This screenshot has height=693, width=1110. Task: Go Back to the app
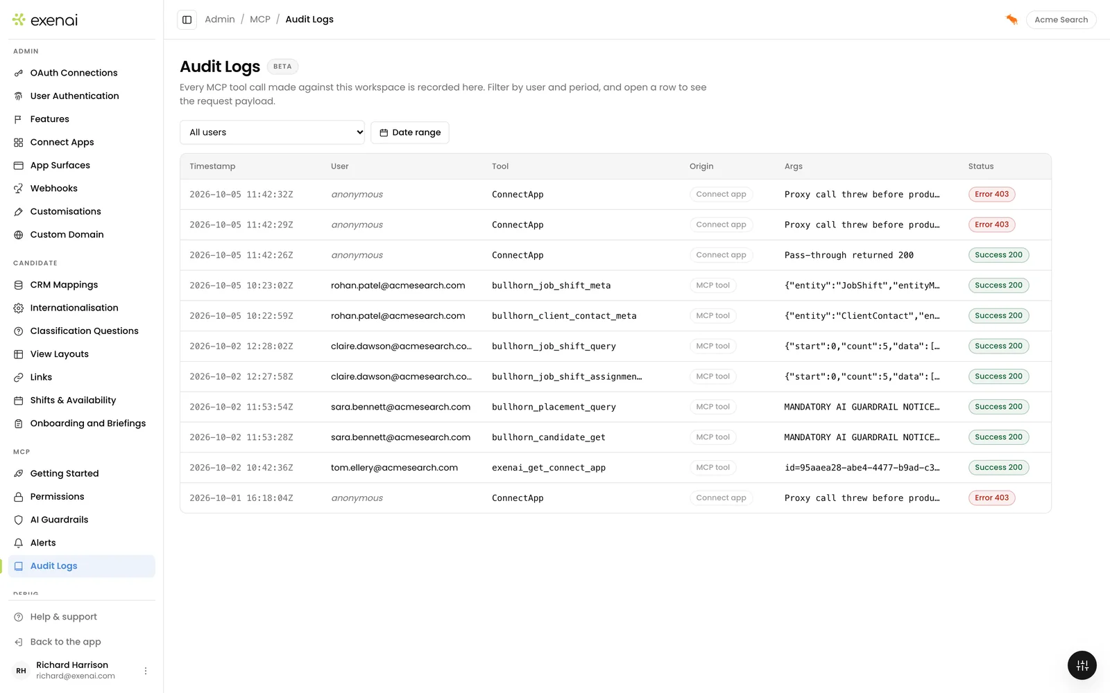(x=82, y=642)
